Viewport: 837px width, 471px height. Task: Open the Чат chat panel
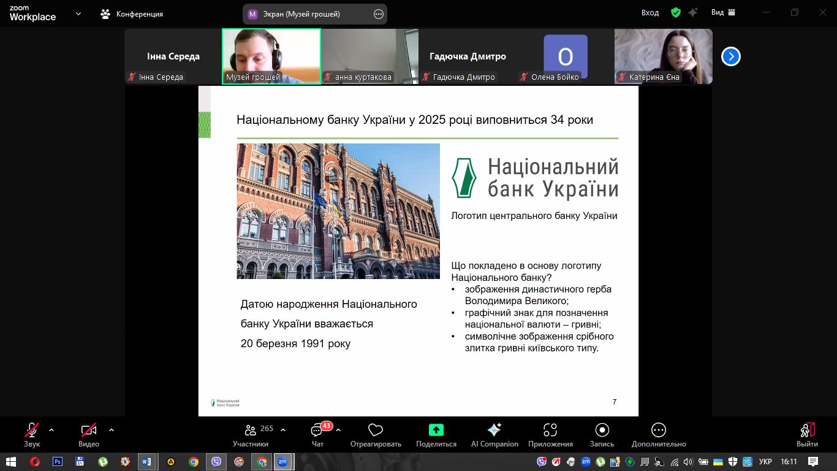[317, 434]
